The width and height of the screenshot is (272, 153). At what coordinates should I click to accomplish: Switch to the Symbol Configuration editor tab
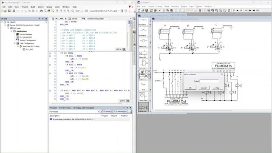95,19
